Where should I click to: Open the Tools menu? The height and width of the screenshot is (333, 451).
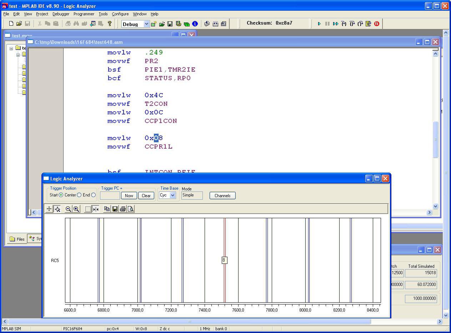(x=103, y=14)
